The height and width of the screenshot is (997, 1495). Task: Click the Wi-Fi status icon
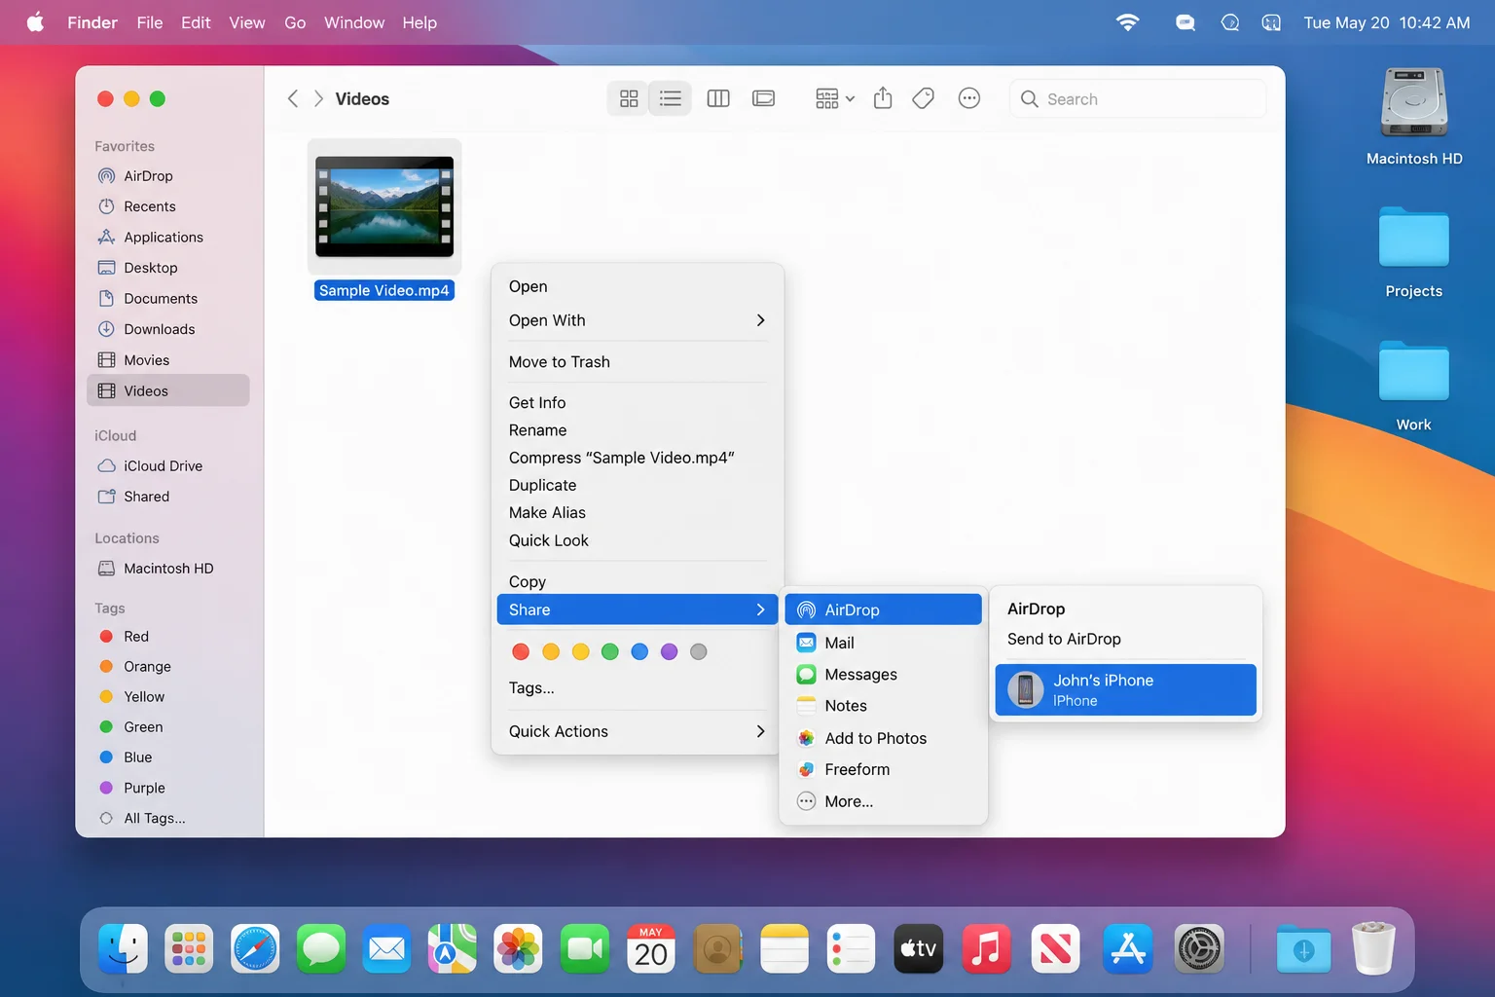[x=1127, y=22]
